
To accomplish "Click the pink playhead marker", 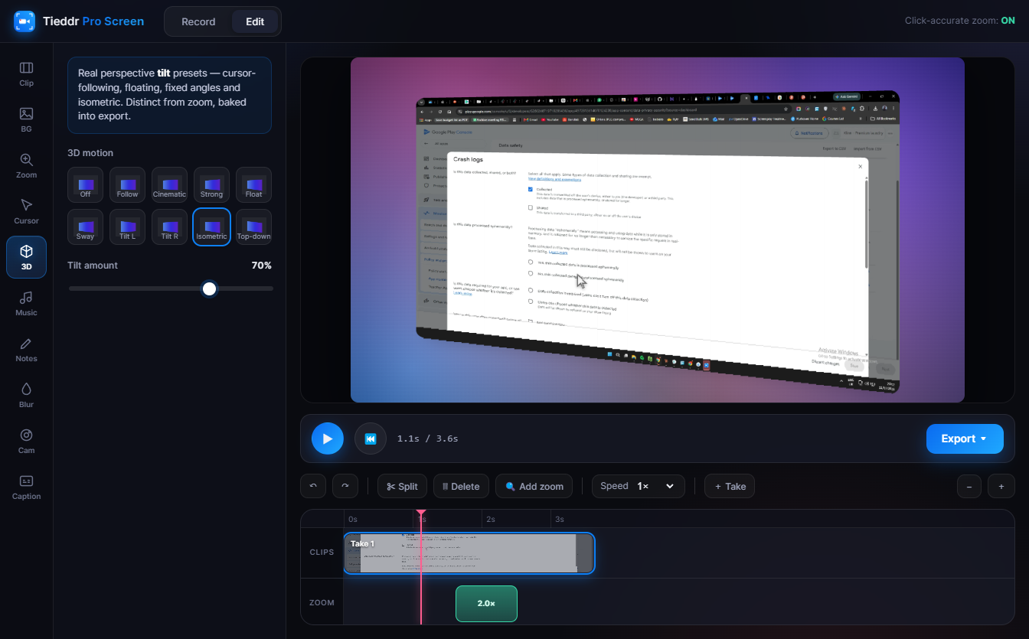I will 420,513.
